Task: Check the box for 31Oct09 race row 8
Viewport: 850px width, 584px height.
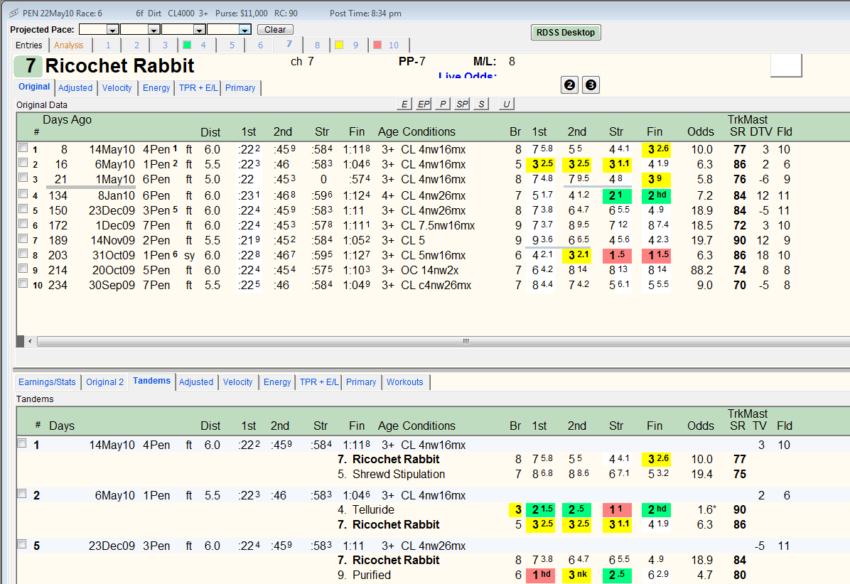Action: (x=23, y=254)
